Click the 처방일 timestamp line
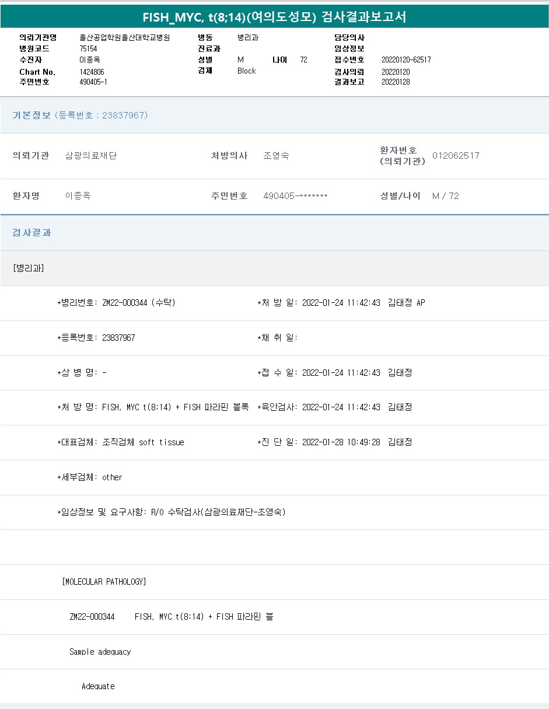The image size is (549, 709). tap(341, 303)
